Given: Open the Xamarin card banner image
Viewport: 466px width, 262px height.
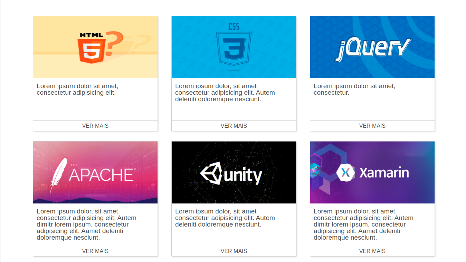Looking at the screenshot, I should [372, 172].
